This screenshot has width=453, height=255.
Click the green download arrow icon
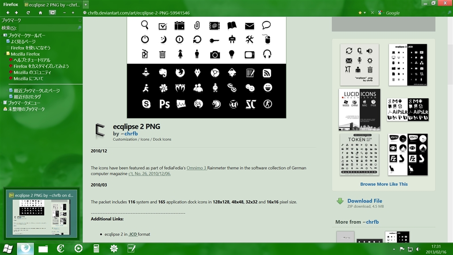pos(340,201)
